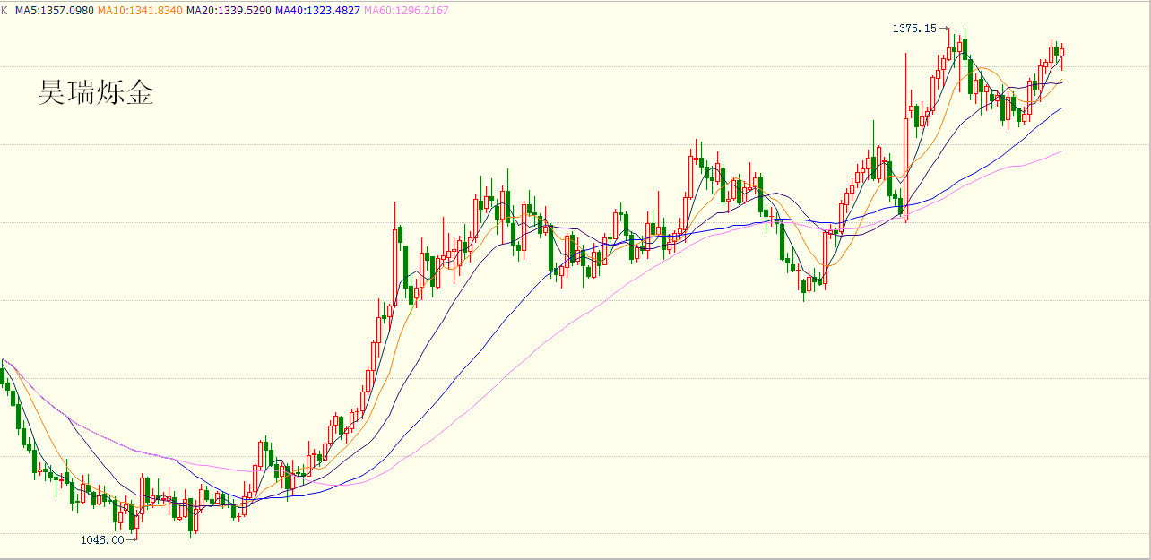Click the 1046.00 low price label
Image resolution: width=1151 pixels, height=560 pixels.
coord(102,540)
